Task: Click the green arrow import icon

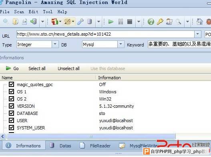Action: (x=33, y=22)
